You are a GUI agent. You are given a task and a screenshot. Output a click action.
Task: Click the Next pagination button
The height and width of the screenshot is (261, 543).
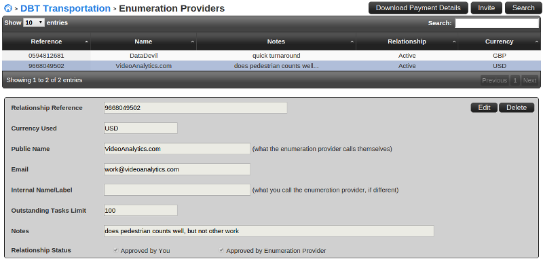coord(529,80)
